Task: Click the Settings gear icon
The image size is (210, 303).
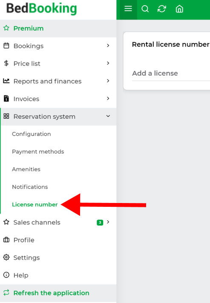Action: pos(6,257)
